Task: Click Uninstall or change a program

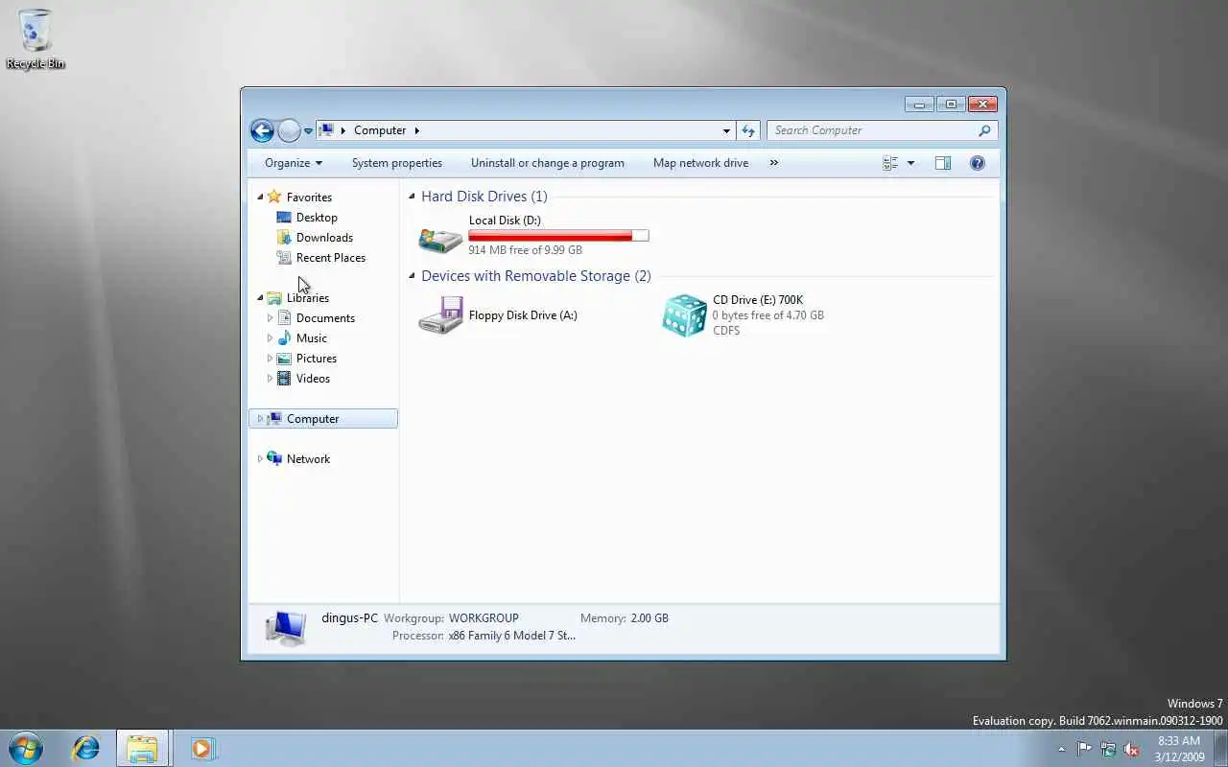Action: coord(548,163)
